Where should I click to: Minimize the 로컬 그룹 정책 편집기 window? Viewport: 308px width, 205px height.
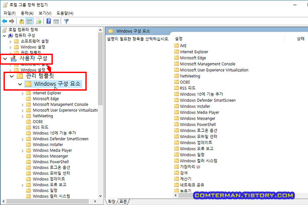click(295, 5)
